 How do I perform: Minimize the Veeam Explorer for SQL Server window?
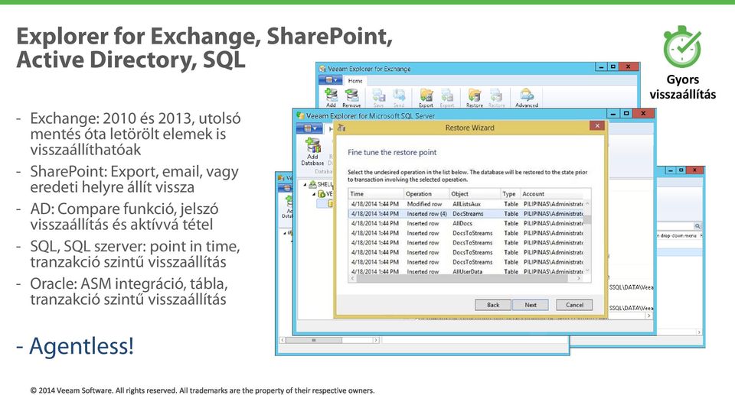coord(613,113)
